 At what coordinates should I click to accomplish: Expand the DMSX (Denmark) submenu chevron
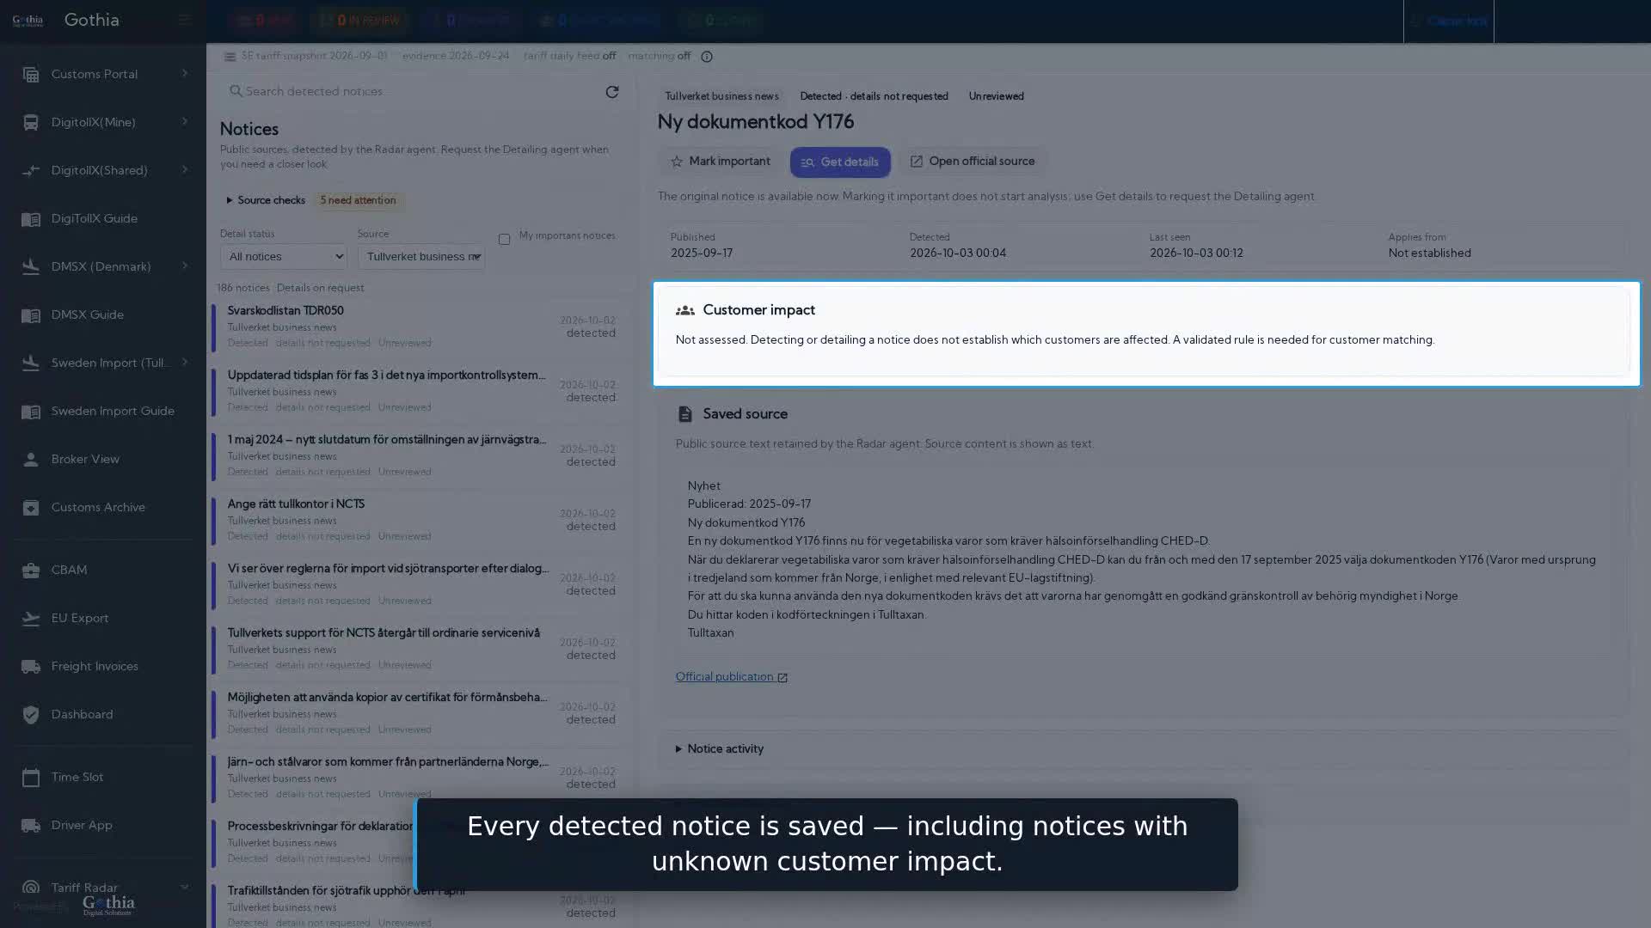185,266
